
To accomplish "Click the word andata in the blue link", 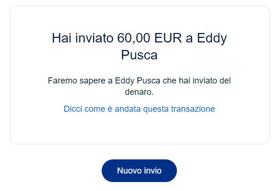I will (x=128, y=109).
